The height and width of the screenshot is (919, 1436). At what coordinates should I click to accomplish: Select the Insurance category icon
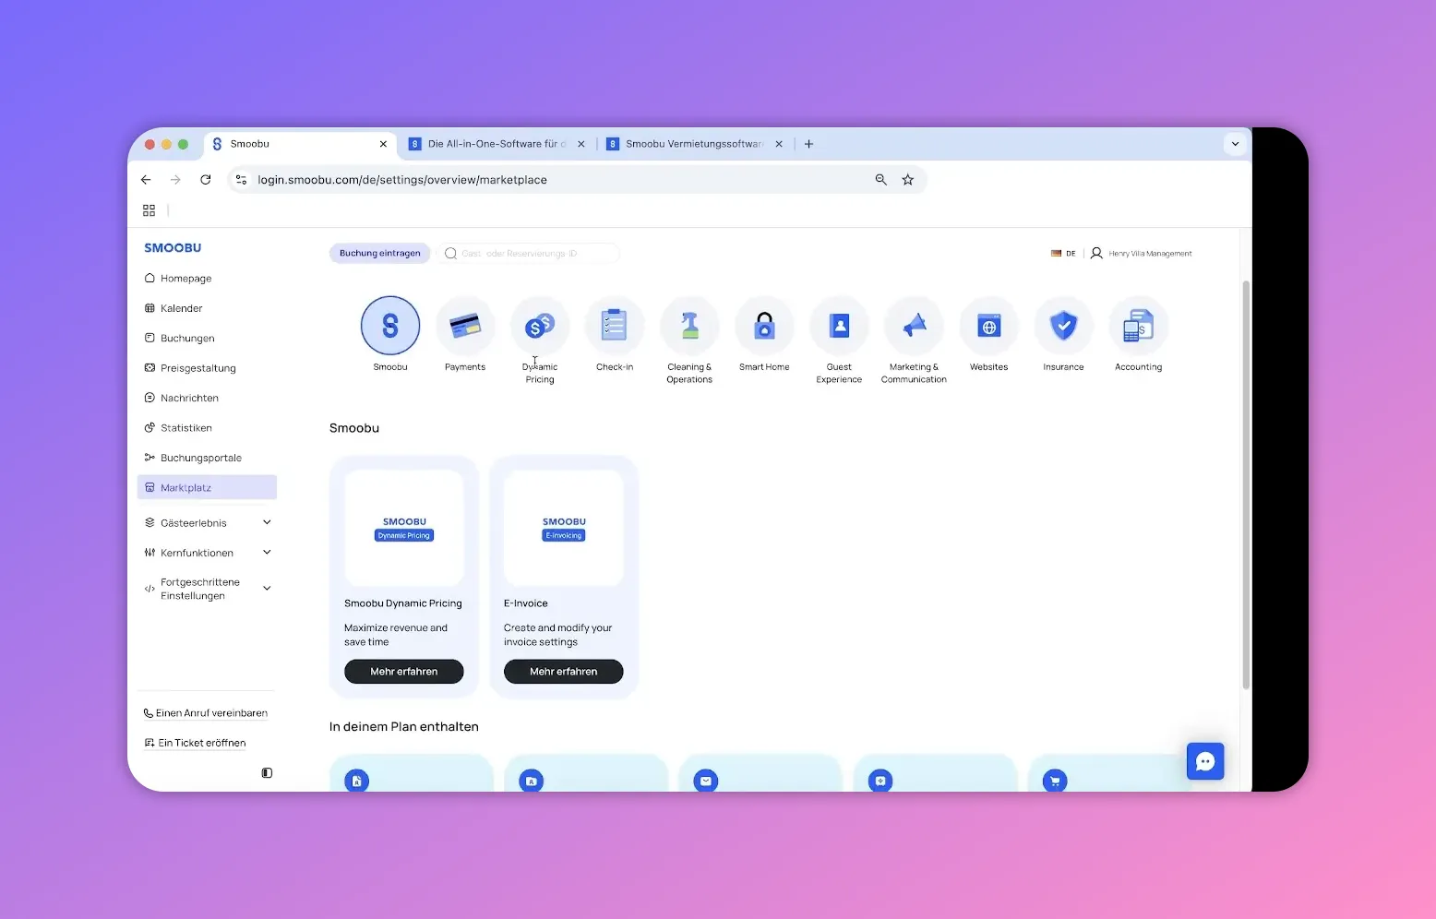(x=1063, y=326)
